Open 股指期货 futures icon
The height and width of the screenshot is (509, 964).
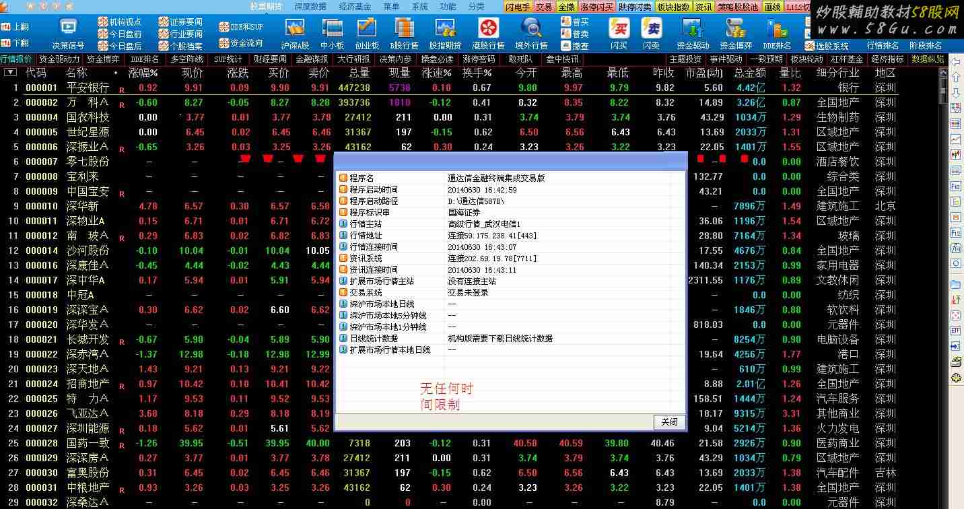(x=445, y=28)
